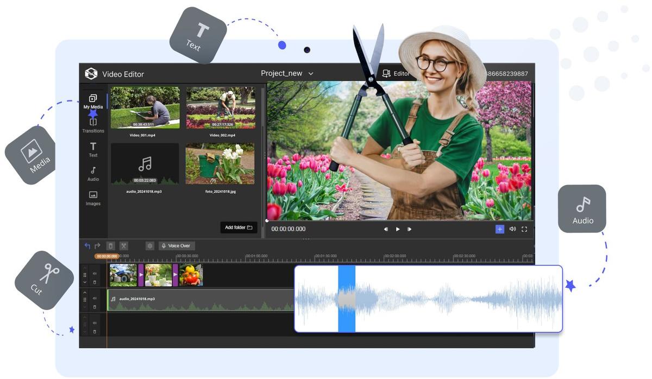Mute the audio_20241018.mp3 track
652x379 pixels.
pyautogui.click(x=94, y=298)
